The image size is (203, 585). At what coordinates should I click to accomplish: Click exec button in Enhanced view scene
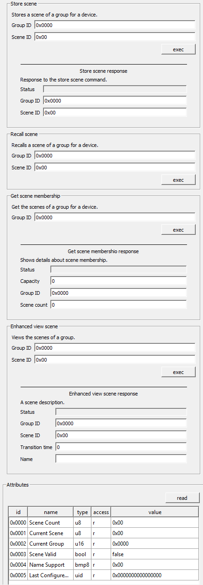coord(178,372)
